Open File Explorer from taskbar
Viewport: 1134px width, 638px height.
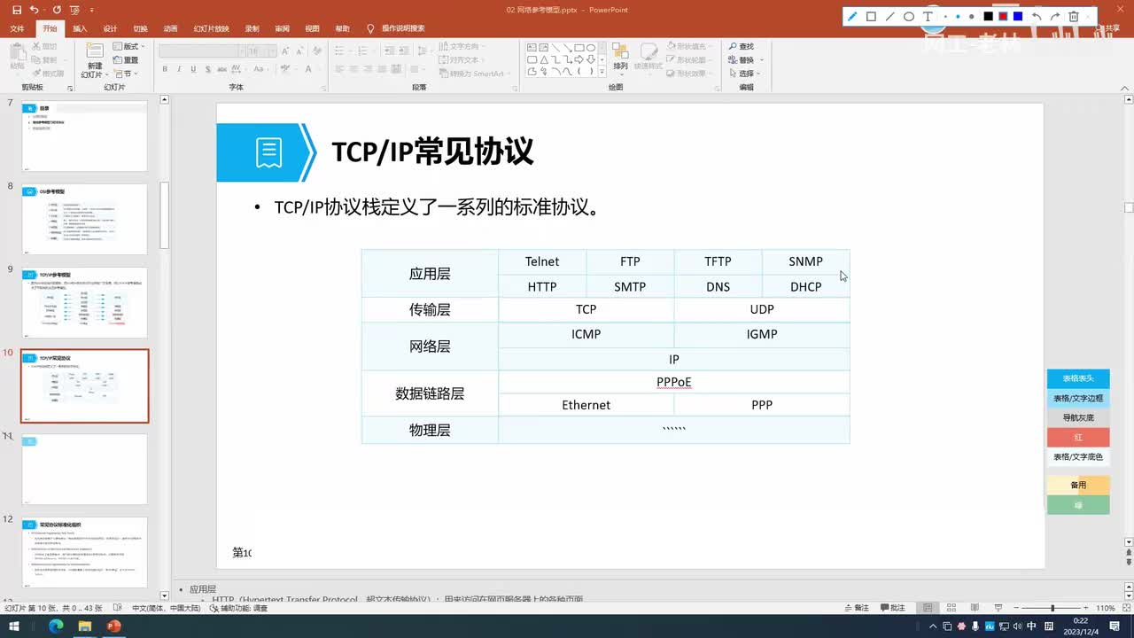point(85,626)
